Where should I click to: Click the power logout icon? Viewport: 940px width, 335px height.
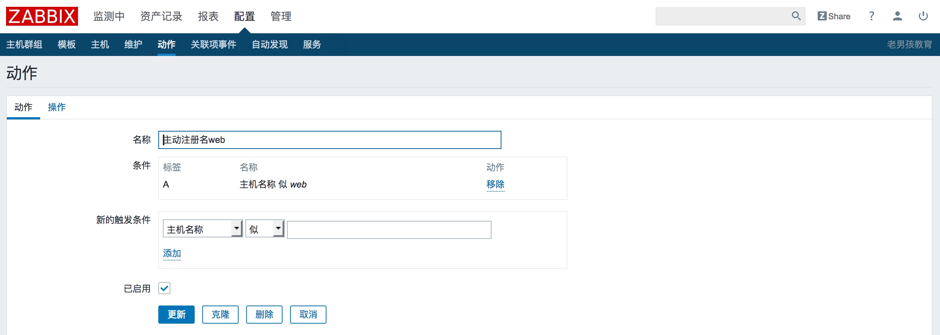point(923,16)
